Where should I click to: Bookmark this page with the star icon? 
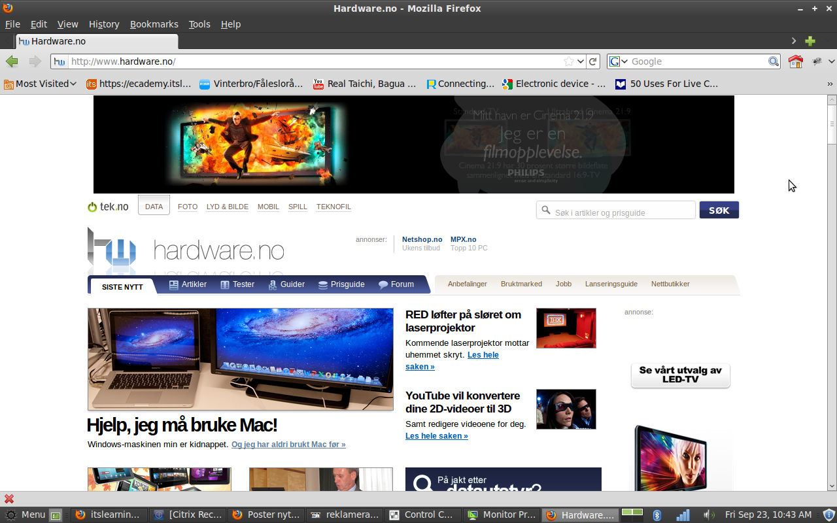coord(569,61)
